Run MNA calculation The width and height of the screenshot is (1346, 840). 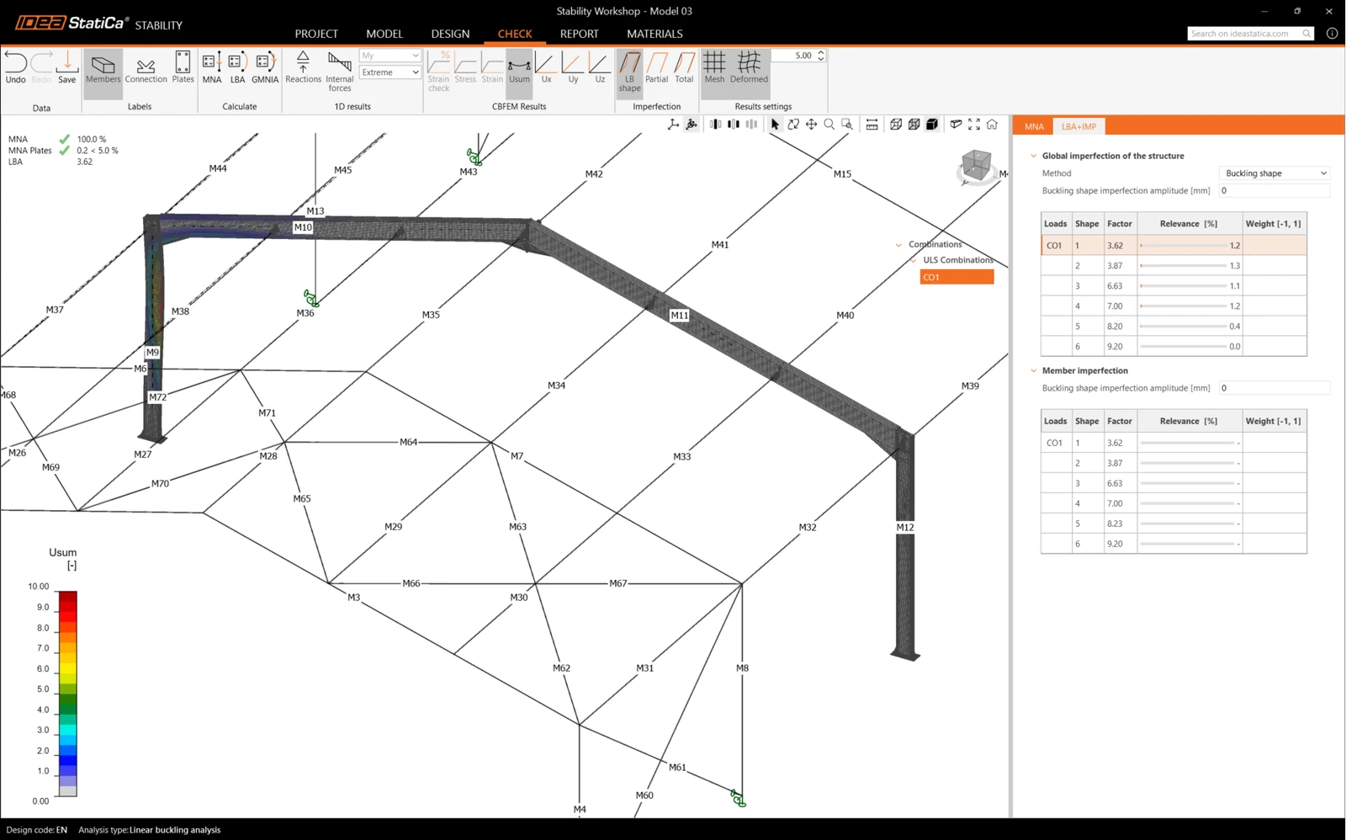(x=212, y=67)
